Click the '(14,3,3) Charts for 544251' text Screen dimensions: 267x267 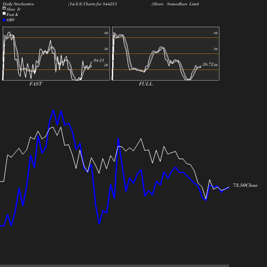[92, 4]
